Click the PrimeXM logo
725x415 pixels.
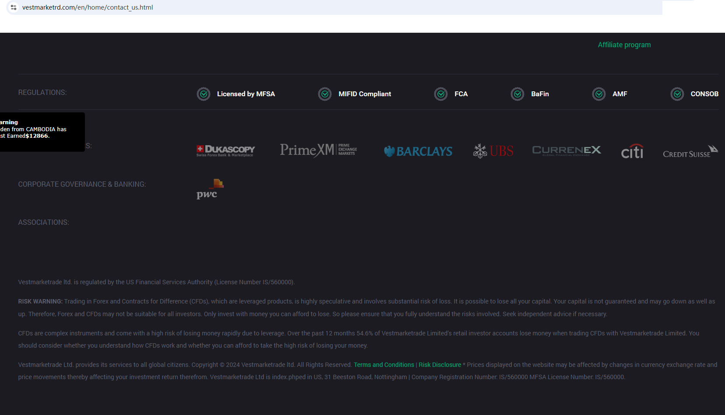[x=318, y=150]
